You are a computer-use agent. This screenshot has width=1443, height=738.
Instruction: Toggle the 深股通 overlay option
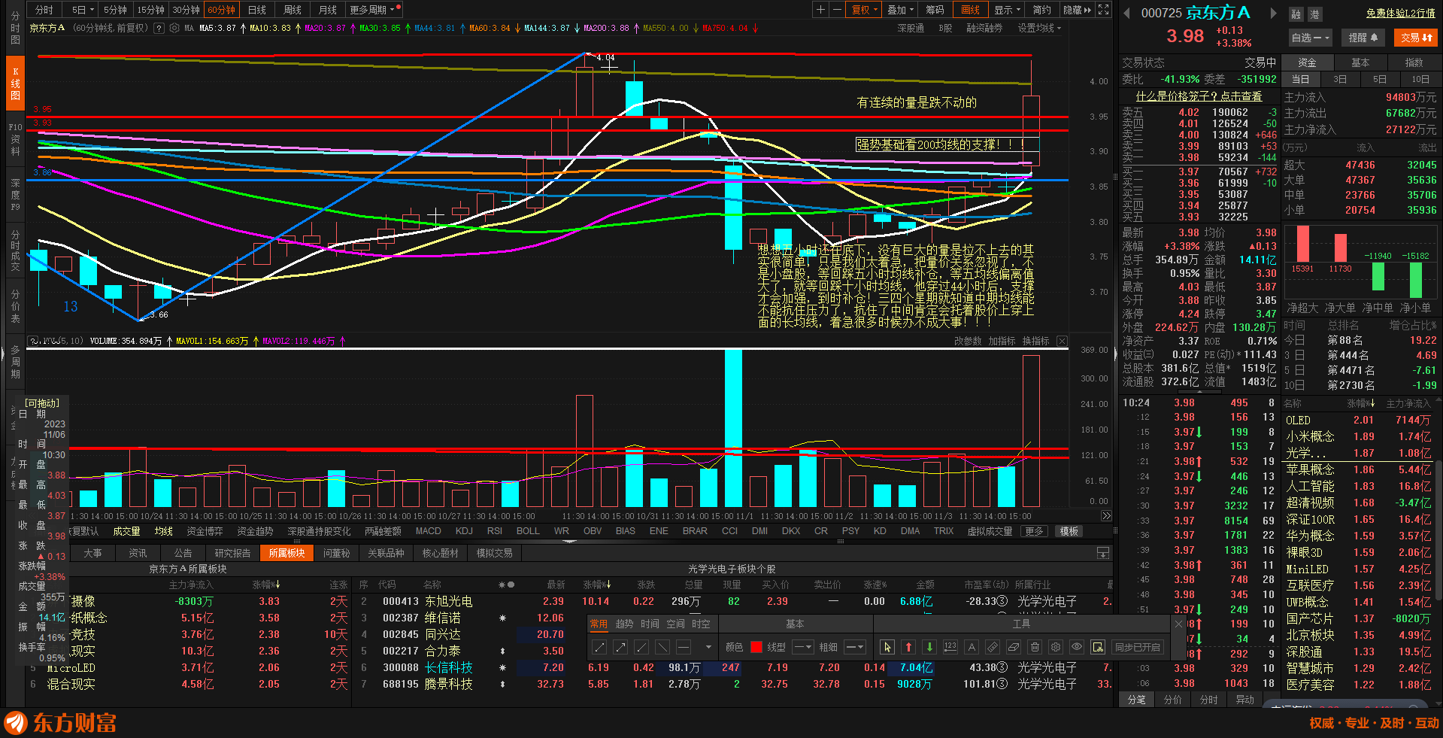(x=911, y=29)
